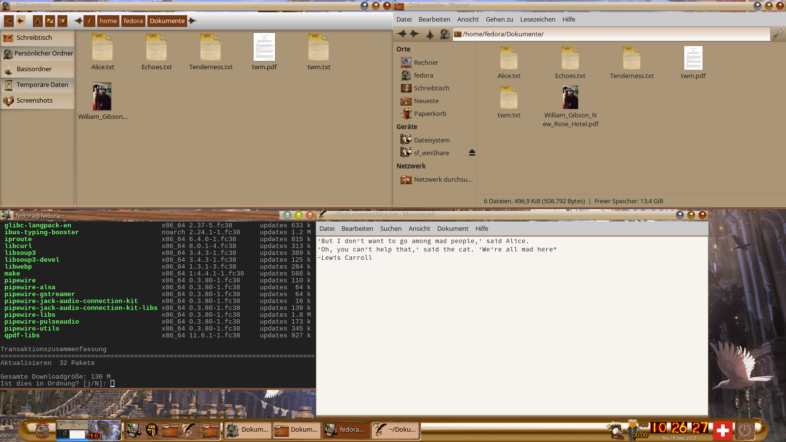786x442 pixels.
Task: Open Papierkorb in Thunar sidebar
Action: (434, 113)
